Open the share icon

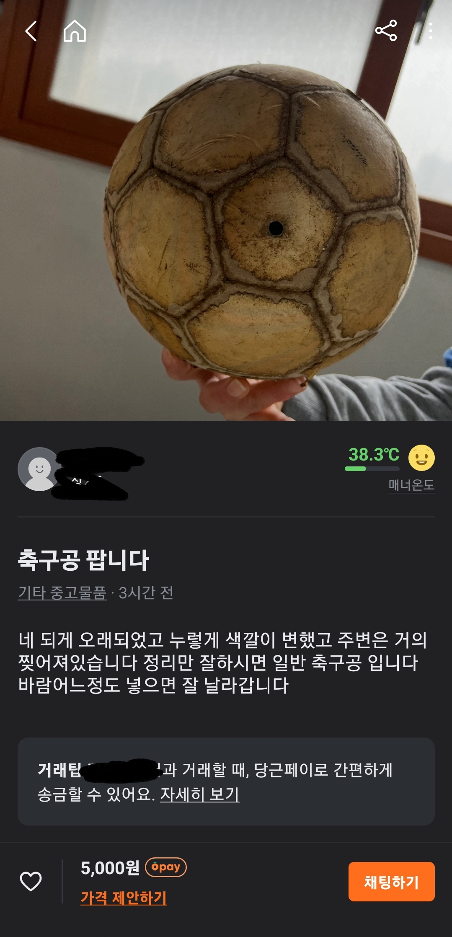point(386,31)
